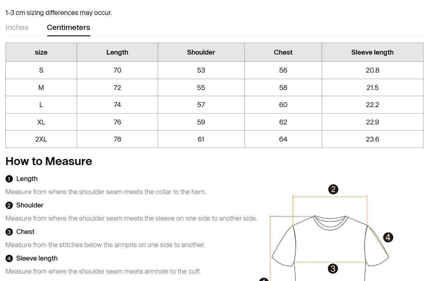Click the M size cell in table
429x281 pixels.
pos(41,88)
